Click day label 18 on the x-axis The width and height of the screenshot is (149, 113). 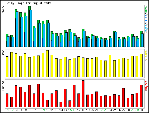point(83,110)
